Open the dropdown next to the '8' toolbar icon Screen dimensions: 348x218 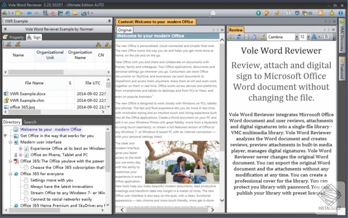(x=92, y=13)
